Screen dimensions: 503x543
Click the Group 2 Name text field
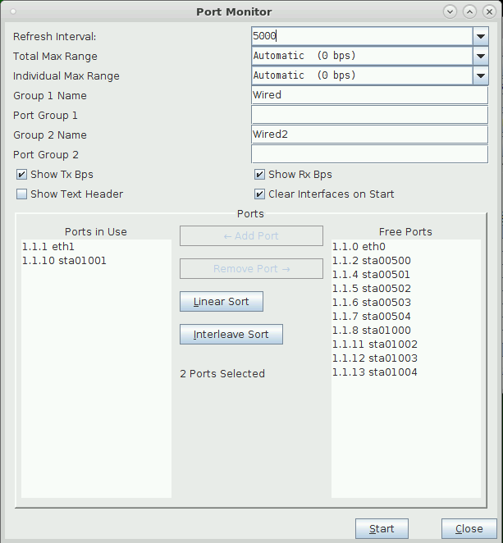pos(368,135)
